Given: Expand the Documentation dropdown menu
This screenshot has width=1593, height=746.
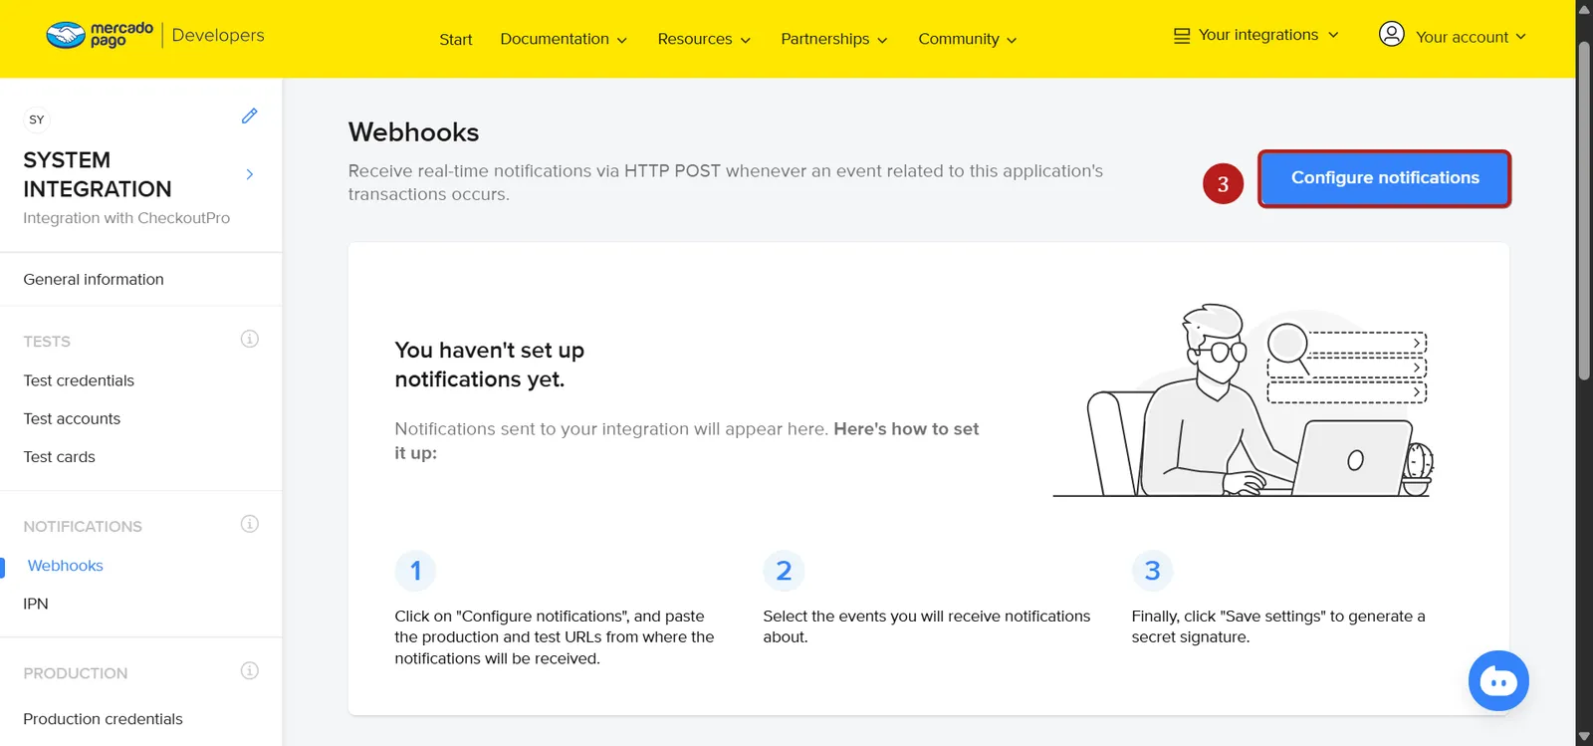Looking at the screenshot, I should (564, 39).
